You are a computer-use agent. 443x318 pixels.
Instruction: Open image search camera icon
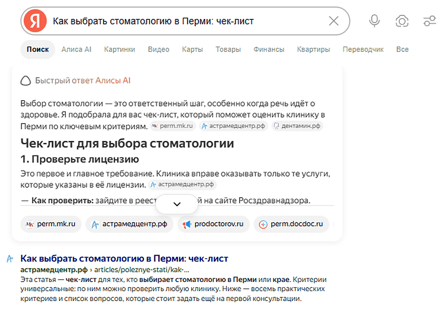(x=402, y=21)
